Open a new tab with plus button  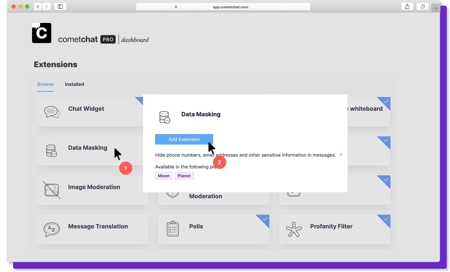[436, 8]
